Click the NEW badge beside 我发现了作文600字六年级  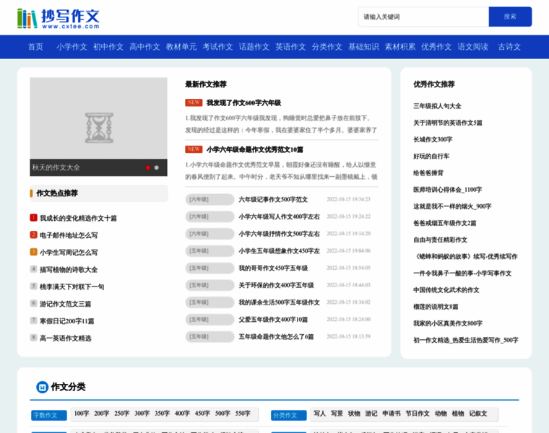tap(193, 102)
